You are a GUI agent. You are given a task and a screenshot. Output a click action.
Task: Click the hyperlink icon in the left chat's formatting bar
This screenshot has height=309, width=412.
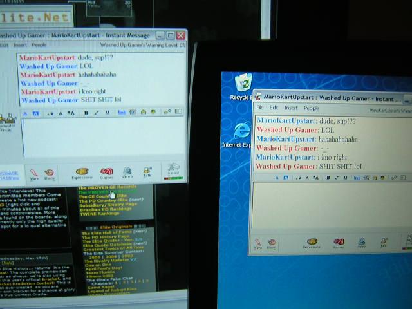coord(122,112)
